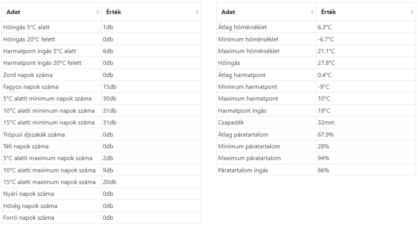Click the Minimum hőmérséklet value -6.7°C
This screenshot has height=225, width=418.
pyautogui.click(x=326, y=40)
